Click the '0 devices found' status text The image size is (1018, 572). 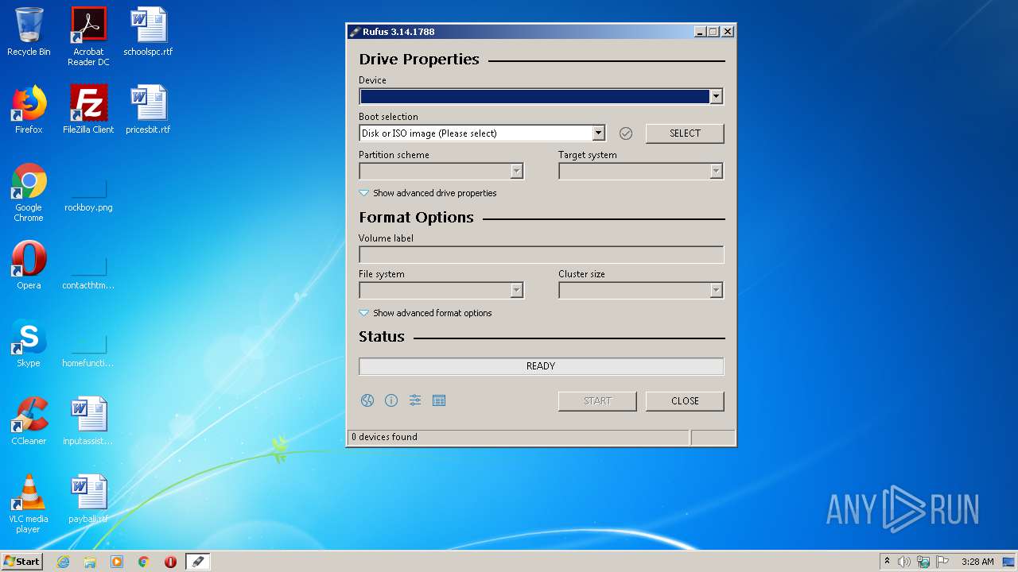pyautogui.click(x=384, y=437)
